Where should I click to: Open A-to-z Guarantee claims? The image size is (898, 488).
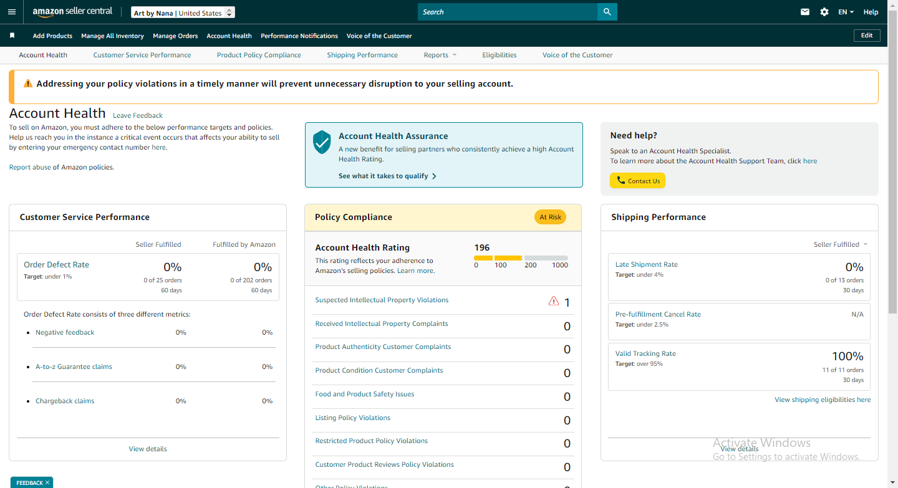[x=74, y=366]
